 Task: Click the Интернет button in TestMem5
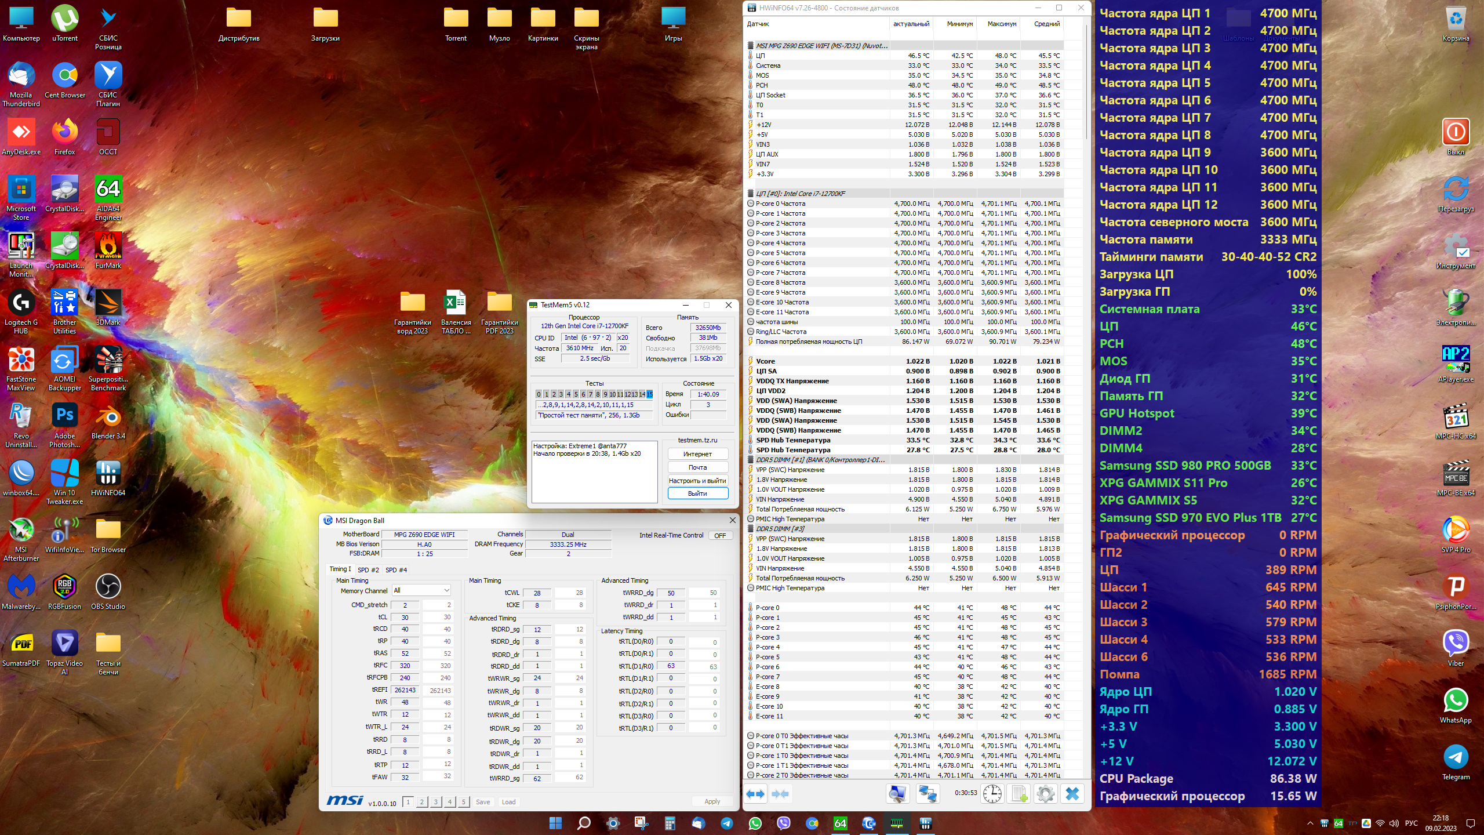(x=697, y=454)
